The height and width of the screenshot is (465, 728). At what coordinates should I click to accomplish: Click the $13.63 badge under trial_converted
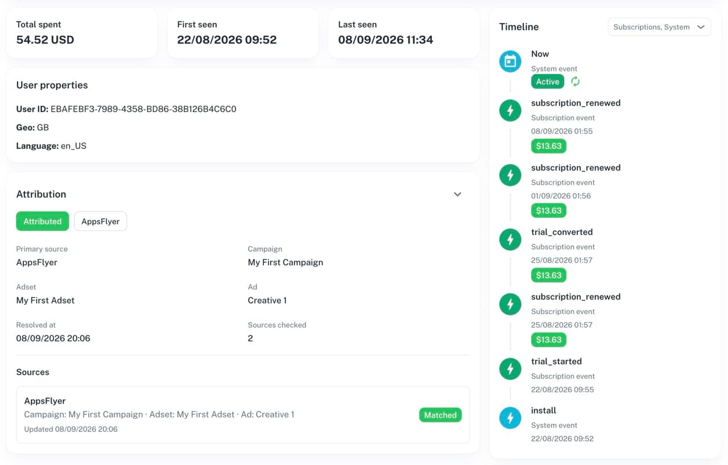549,275
